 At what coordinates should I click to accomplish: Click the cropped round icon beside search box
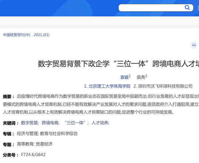point(198,8)
